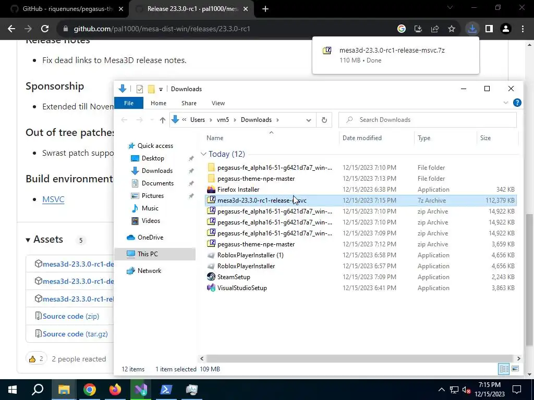Download Source code (tar.gz) asset

coord(75,334)
